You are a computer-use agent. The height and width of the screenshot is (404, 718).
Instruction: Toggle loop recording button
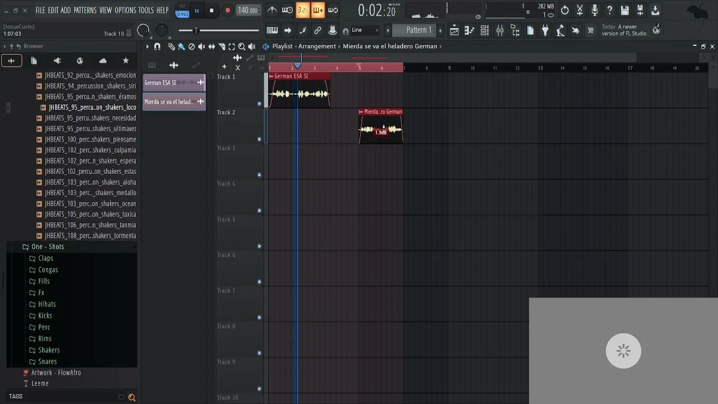point(333,10)
